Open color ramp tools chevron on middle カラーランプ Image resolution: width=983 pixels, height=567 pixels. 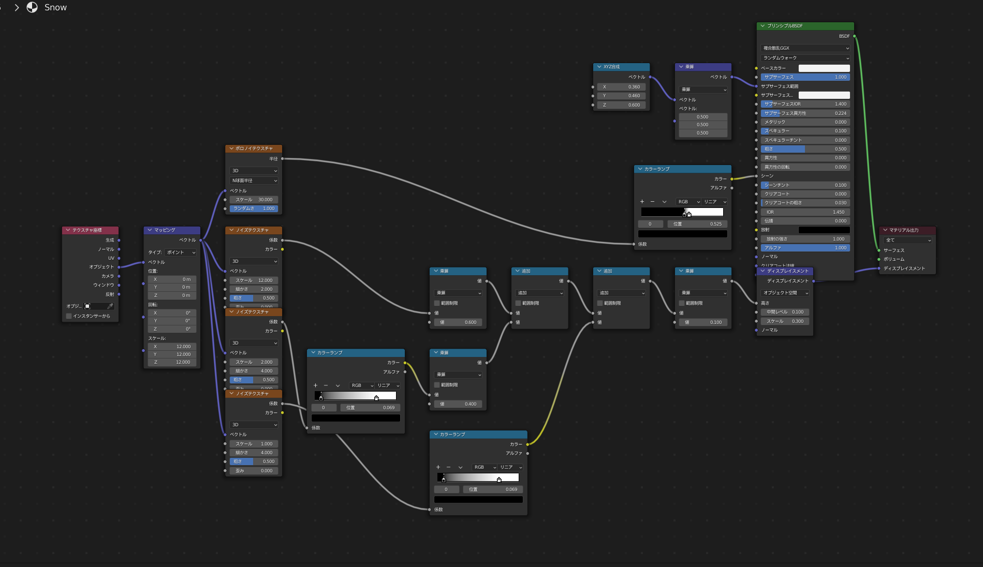click(x=338, y=385)
